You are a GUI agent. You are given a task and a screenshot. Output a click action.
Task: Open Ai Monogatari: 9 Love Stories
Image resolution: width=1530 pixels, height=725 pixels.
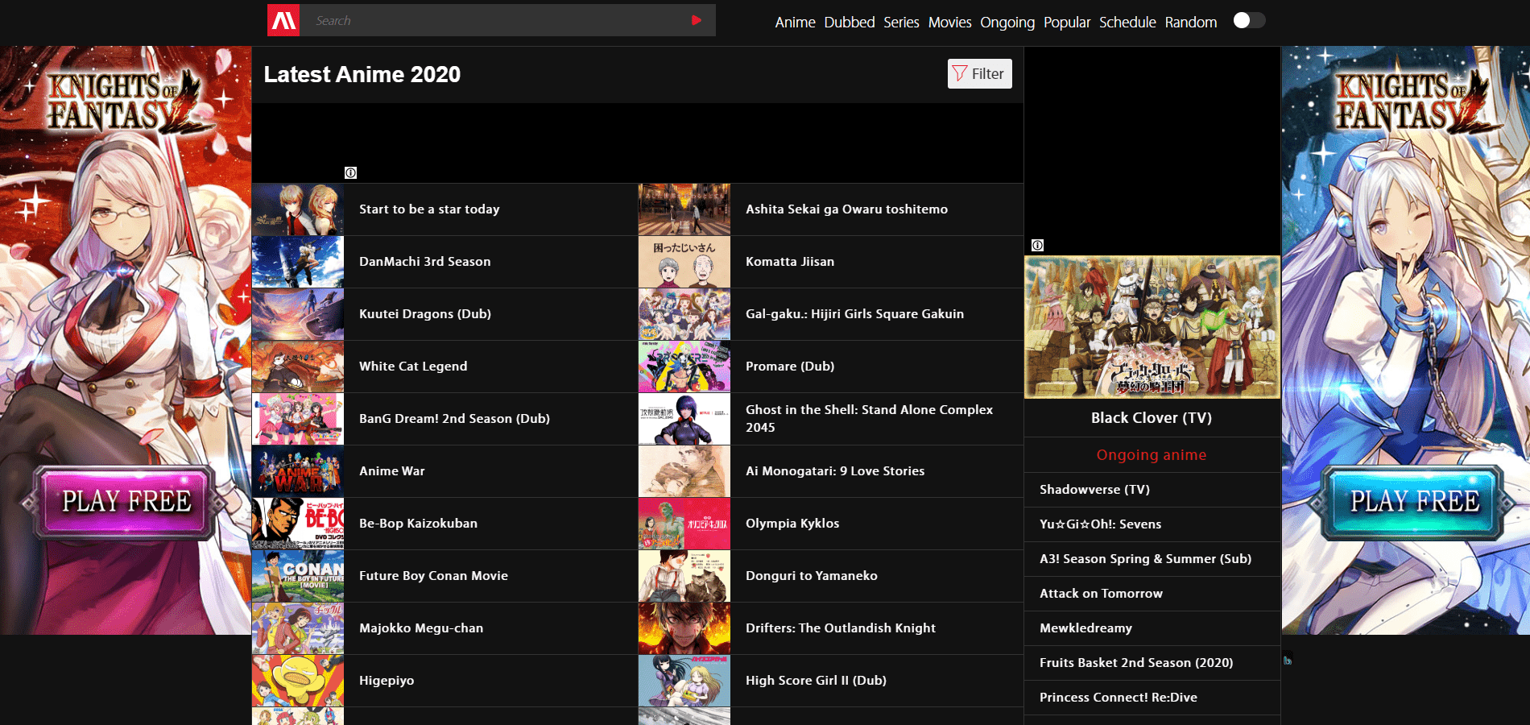coord(835,471)
